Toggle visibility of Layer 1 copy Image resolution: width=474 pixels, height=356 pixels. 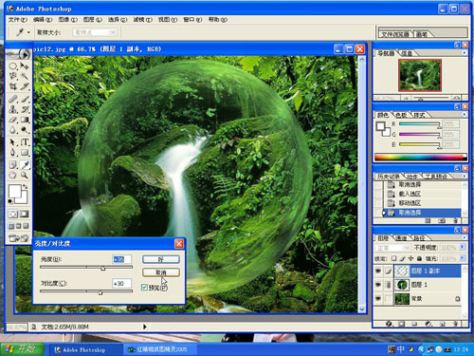coord(378,271)
